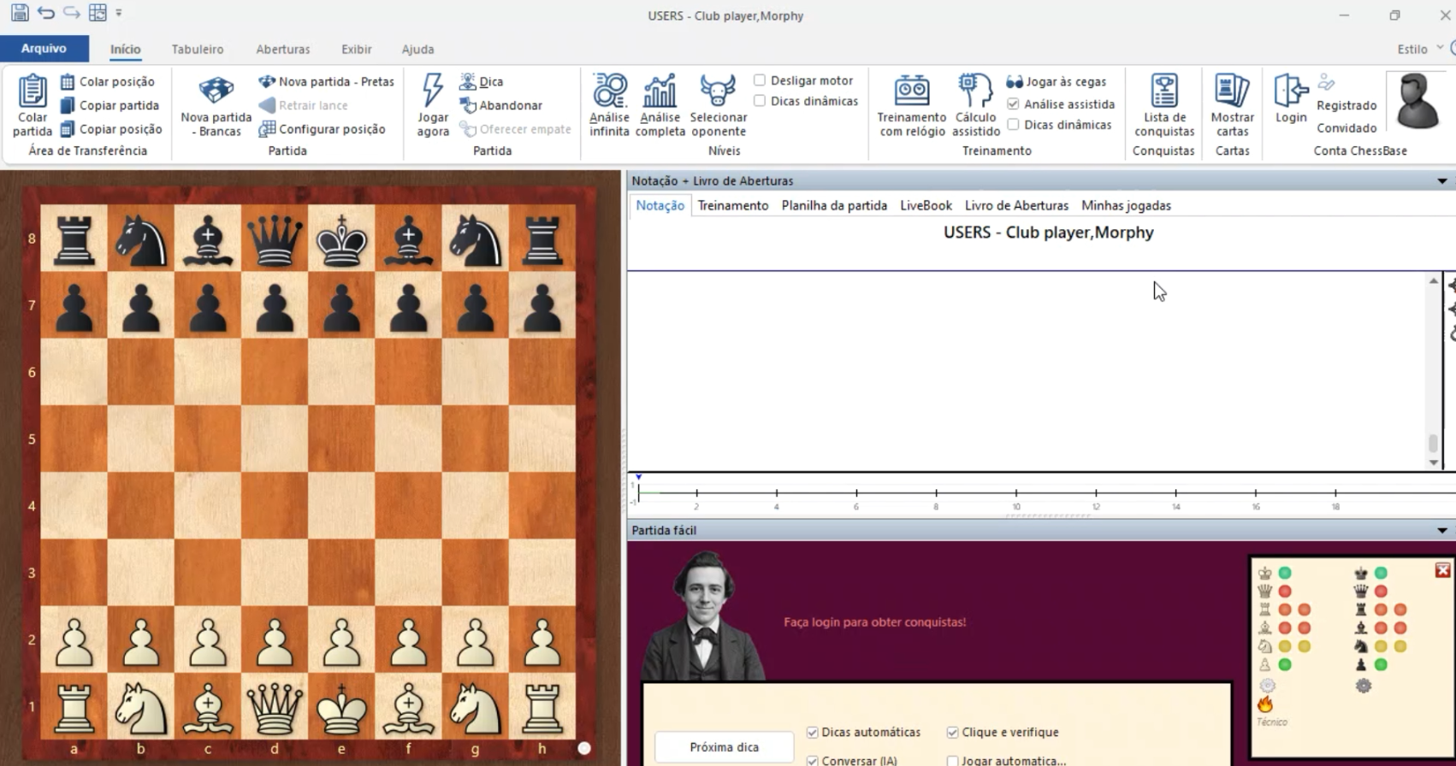Image resolution: width=1456 pixels, height=766 pixels.
Task: Toggle the Conversar (IA) checkbox
Action: [813, 761]
